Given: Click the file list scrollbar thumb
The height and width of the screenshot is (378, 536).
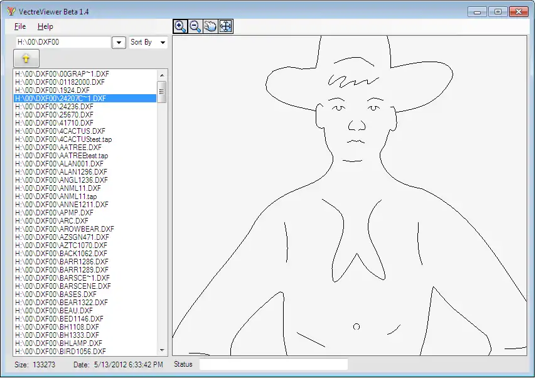Looking at the screenshot, I should (x=162, y=92).
